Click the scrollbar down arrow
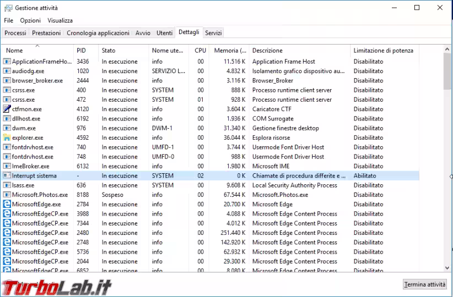 click(x=447, y=268)
